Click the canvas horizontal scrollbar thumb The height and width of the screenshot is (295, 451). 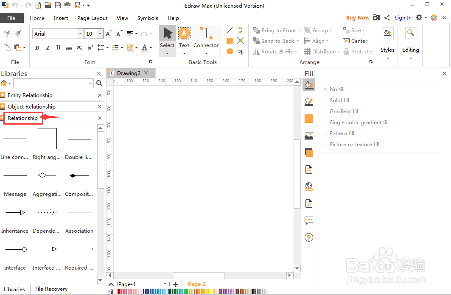(x=199, y=276)
